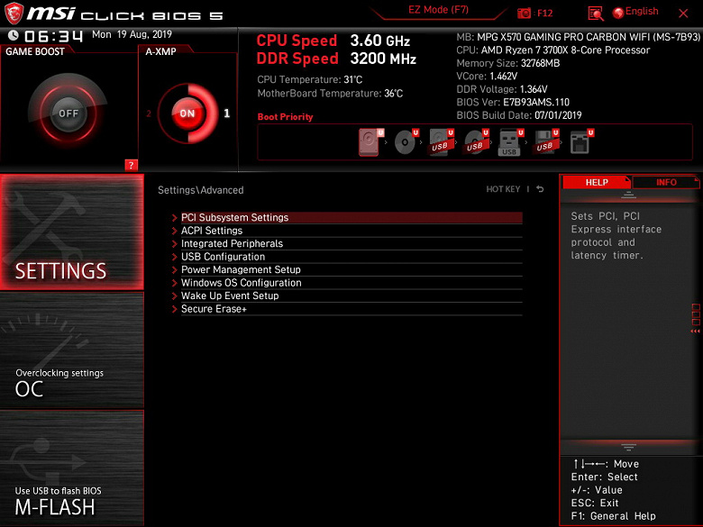The width and height of the screenshot is (703, 527).
Task: Open USB Configuration entry
Action: (x=351, y=257)
